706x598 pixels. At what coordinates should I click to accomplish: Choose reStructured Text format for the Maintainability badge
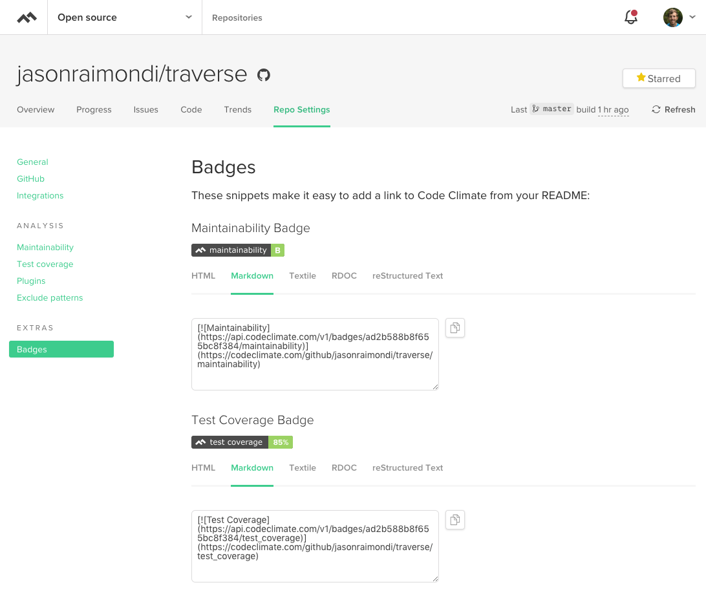click(407, 275)
